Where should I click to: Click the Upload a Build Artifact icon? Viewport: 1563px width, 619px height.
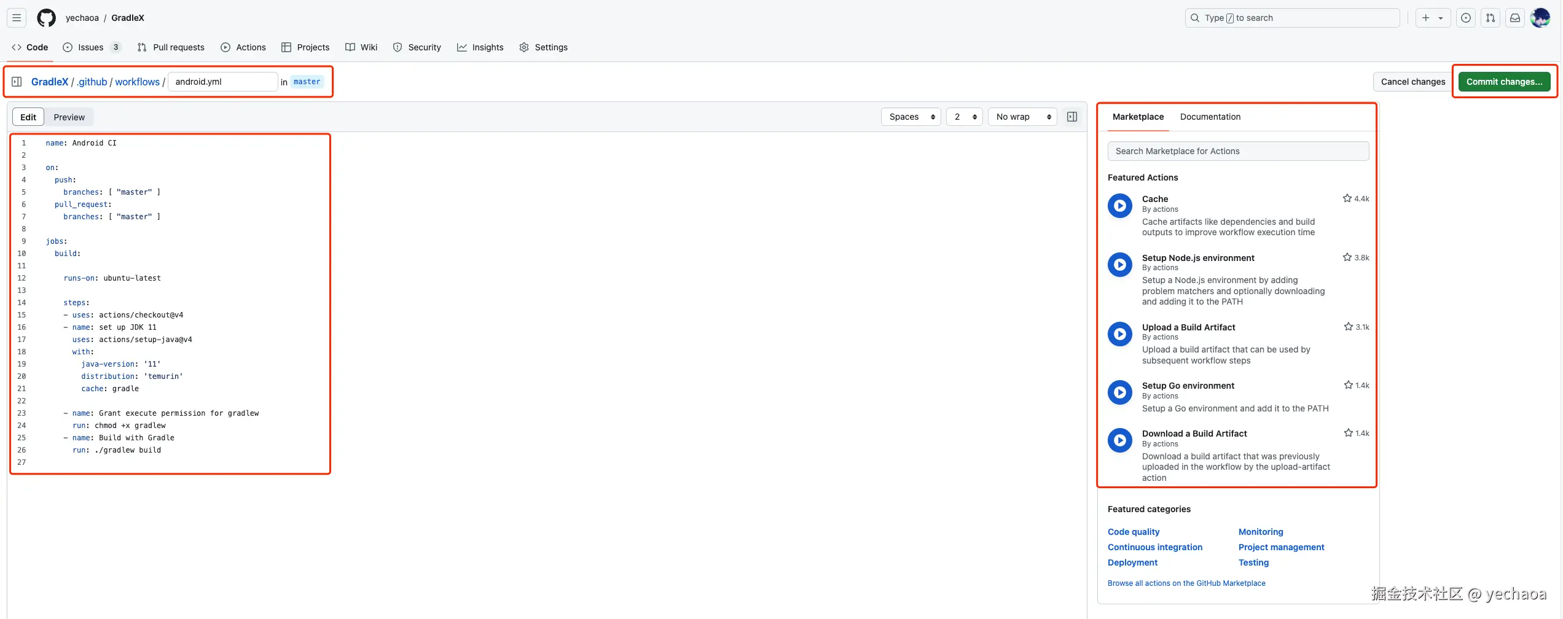1120,334
